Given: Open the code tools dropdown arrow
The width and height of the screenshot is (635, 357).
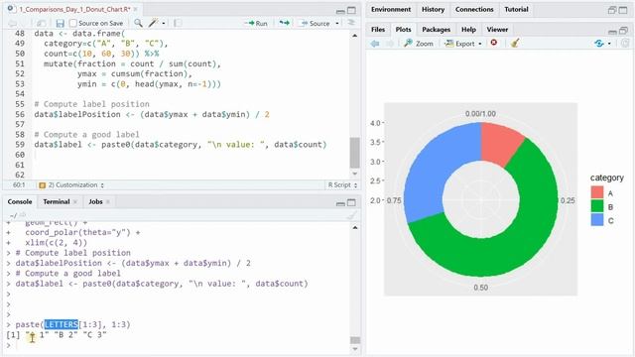Looking at the screenshot, I should coord(163,24).
